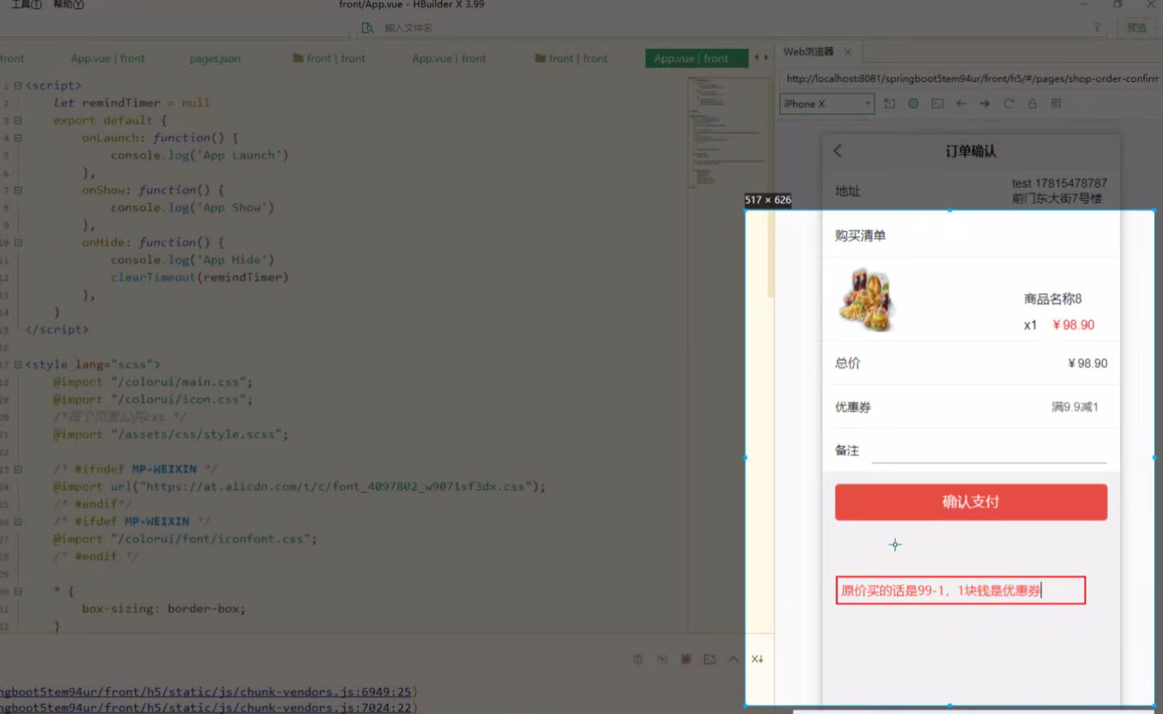The width and height of the screenshot is (1163, 714).
Task: Fold the onShow function block
Action: click(17, 190)
